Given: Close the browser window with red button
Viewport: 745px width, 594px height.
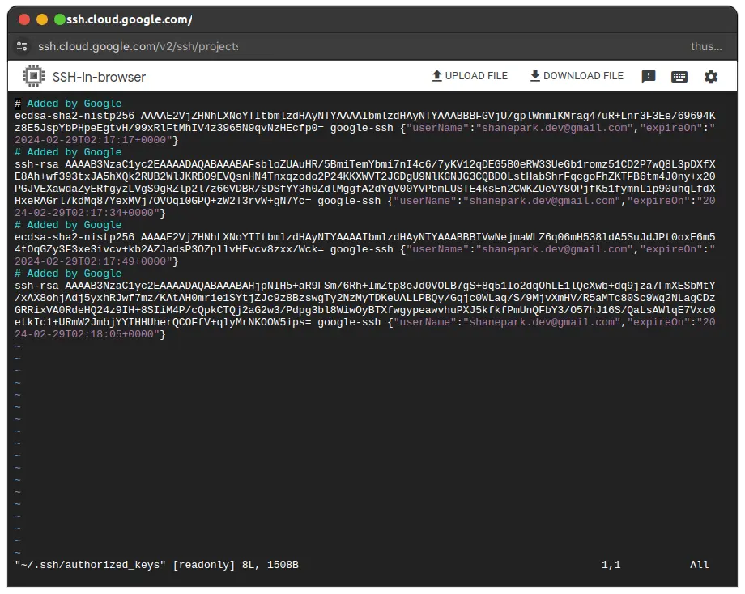Looking at the screenshot, I should pyautogui.click(x=24, y=19).
